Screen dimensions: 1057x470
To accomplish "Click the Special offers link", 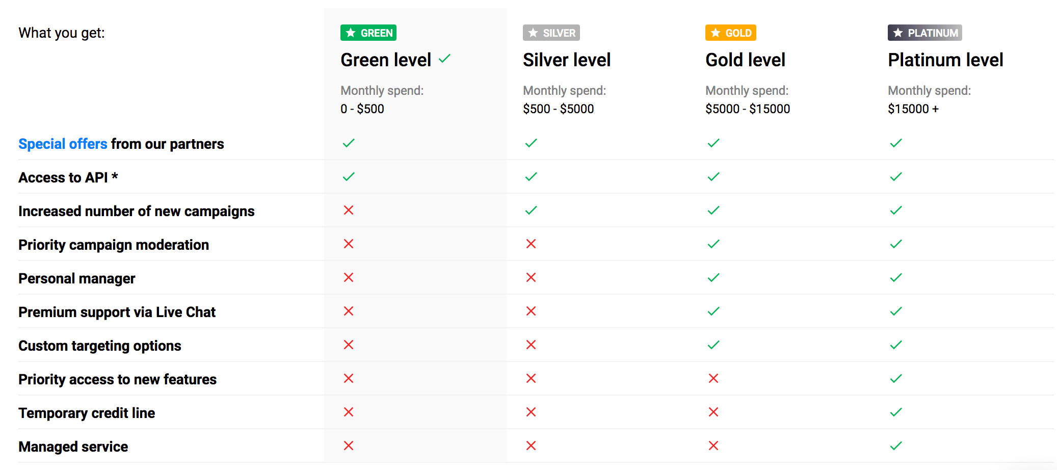I will coord(63,144).
